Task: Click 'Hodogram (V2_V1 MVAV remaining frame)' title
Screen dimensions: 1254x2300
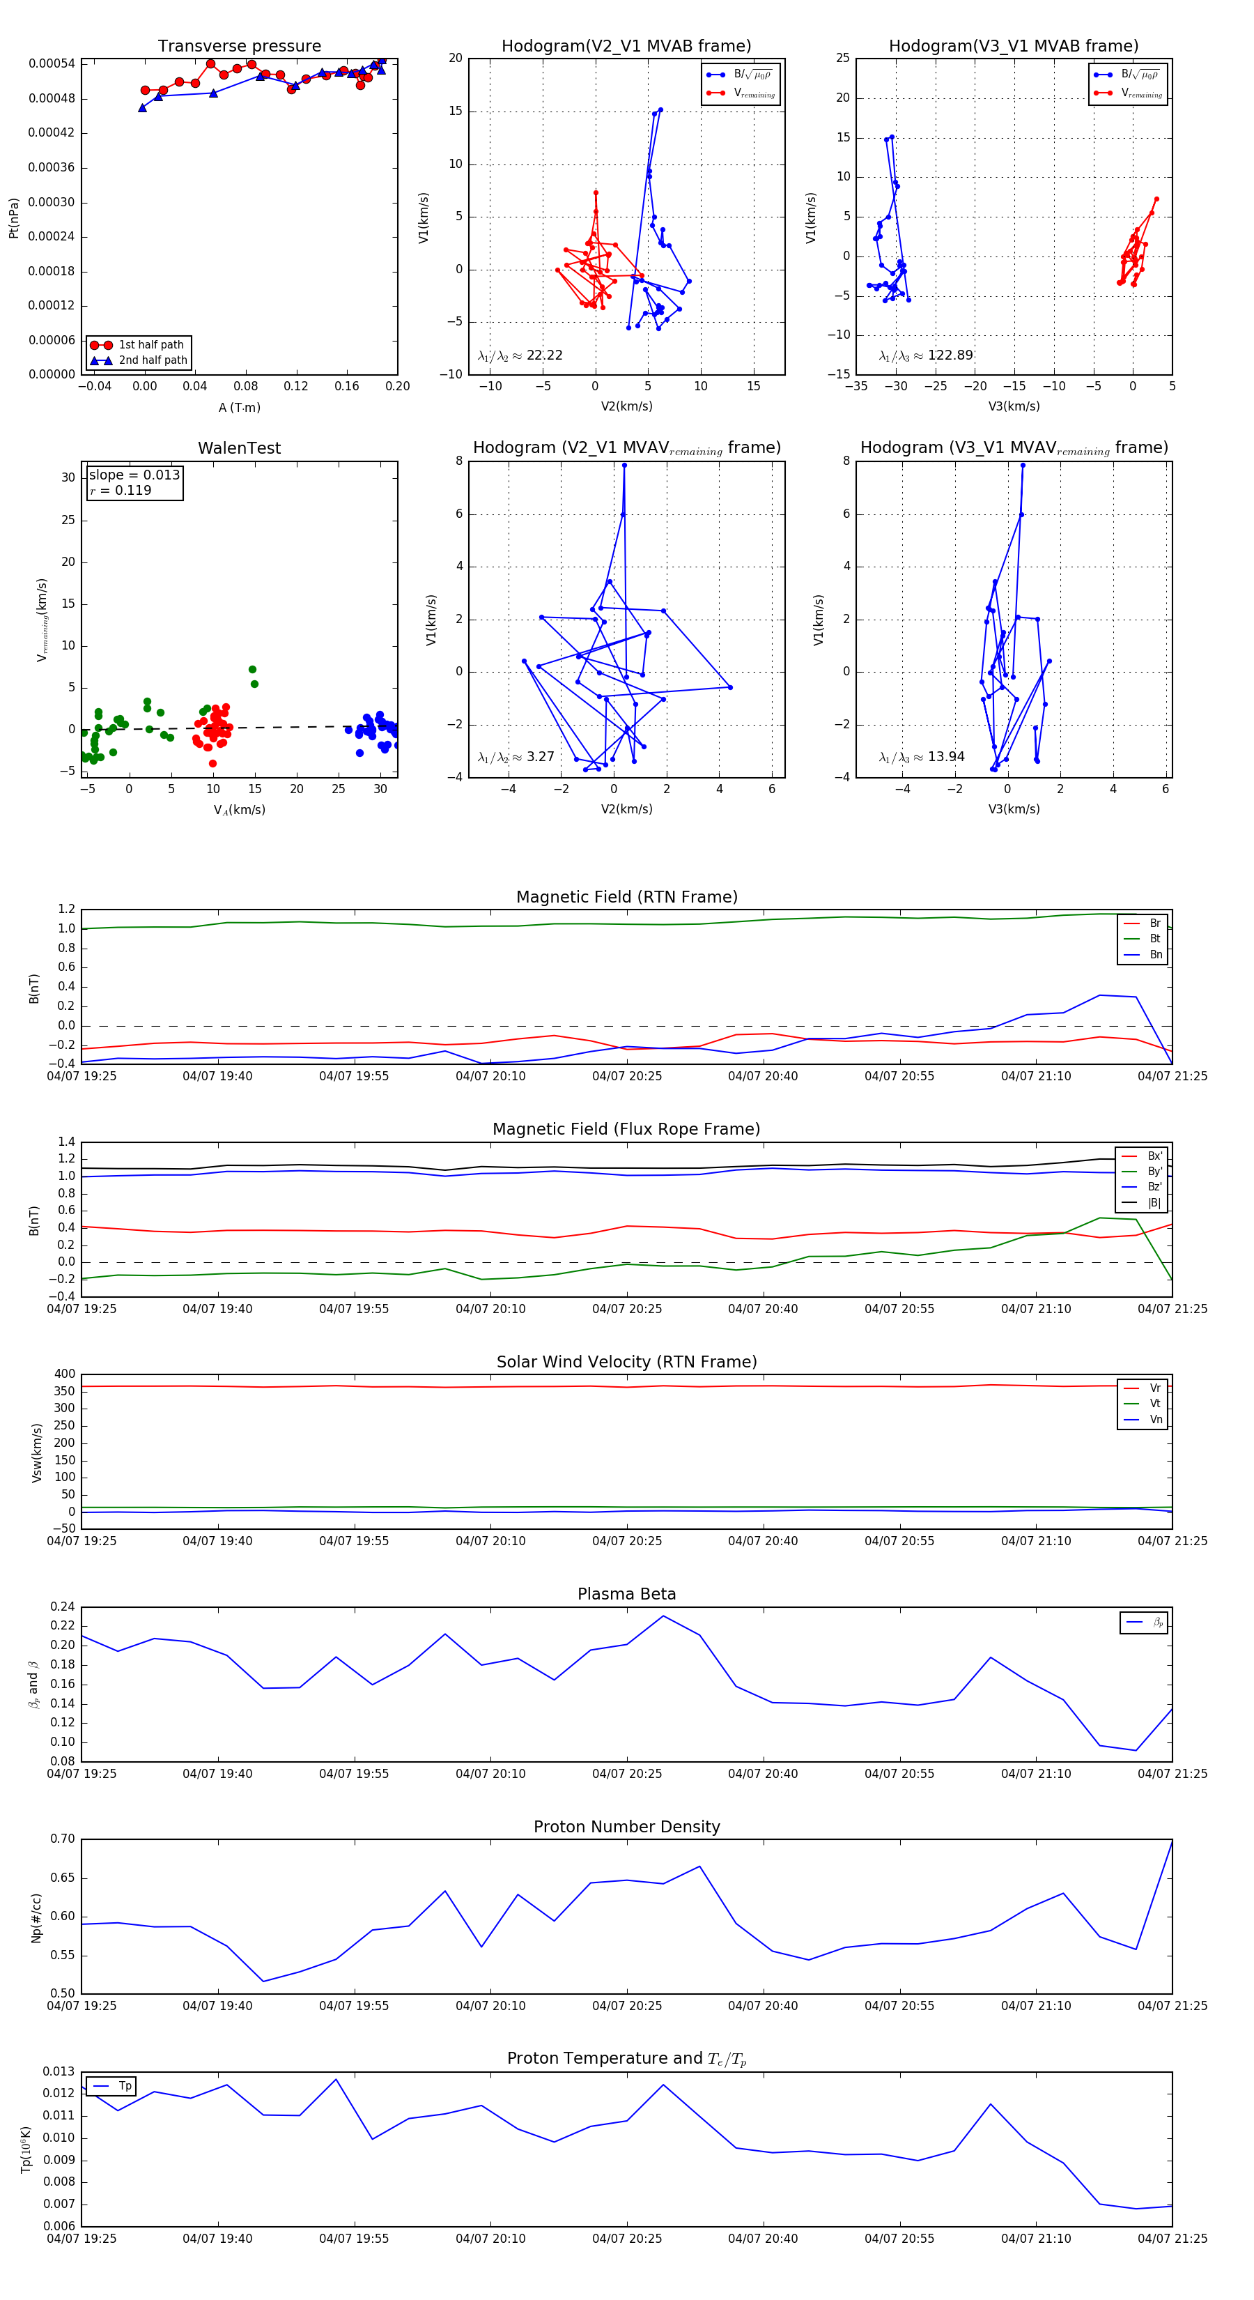Action: [x=626, y=448]
